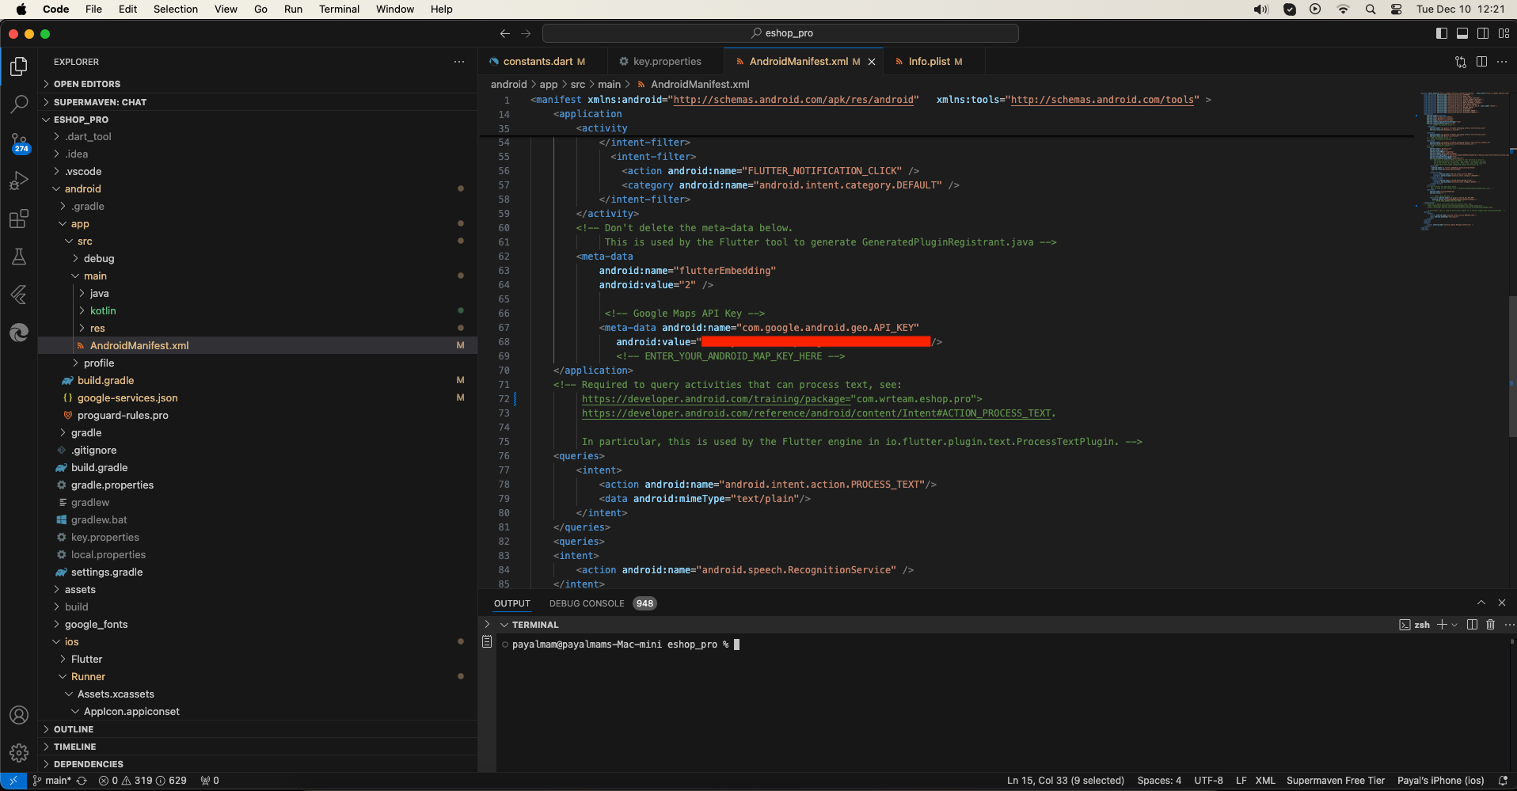Open macOS Control Center icon

[1397, 10]
